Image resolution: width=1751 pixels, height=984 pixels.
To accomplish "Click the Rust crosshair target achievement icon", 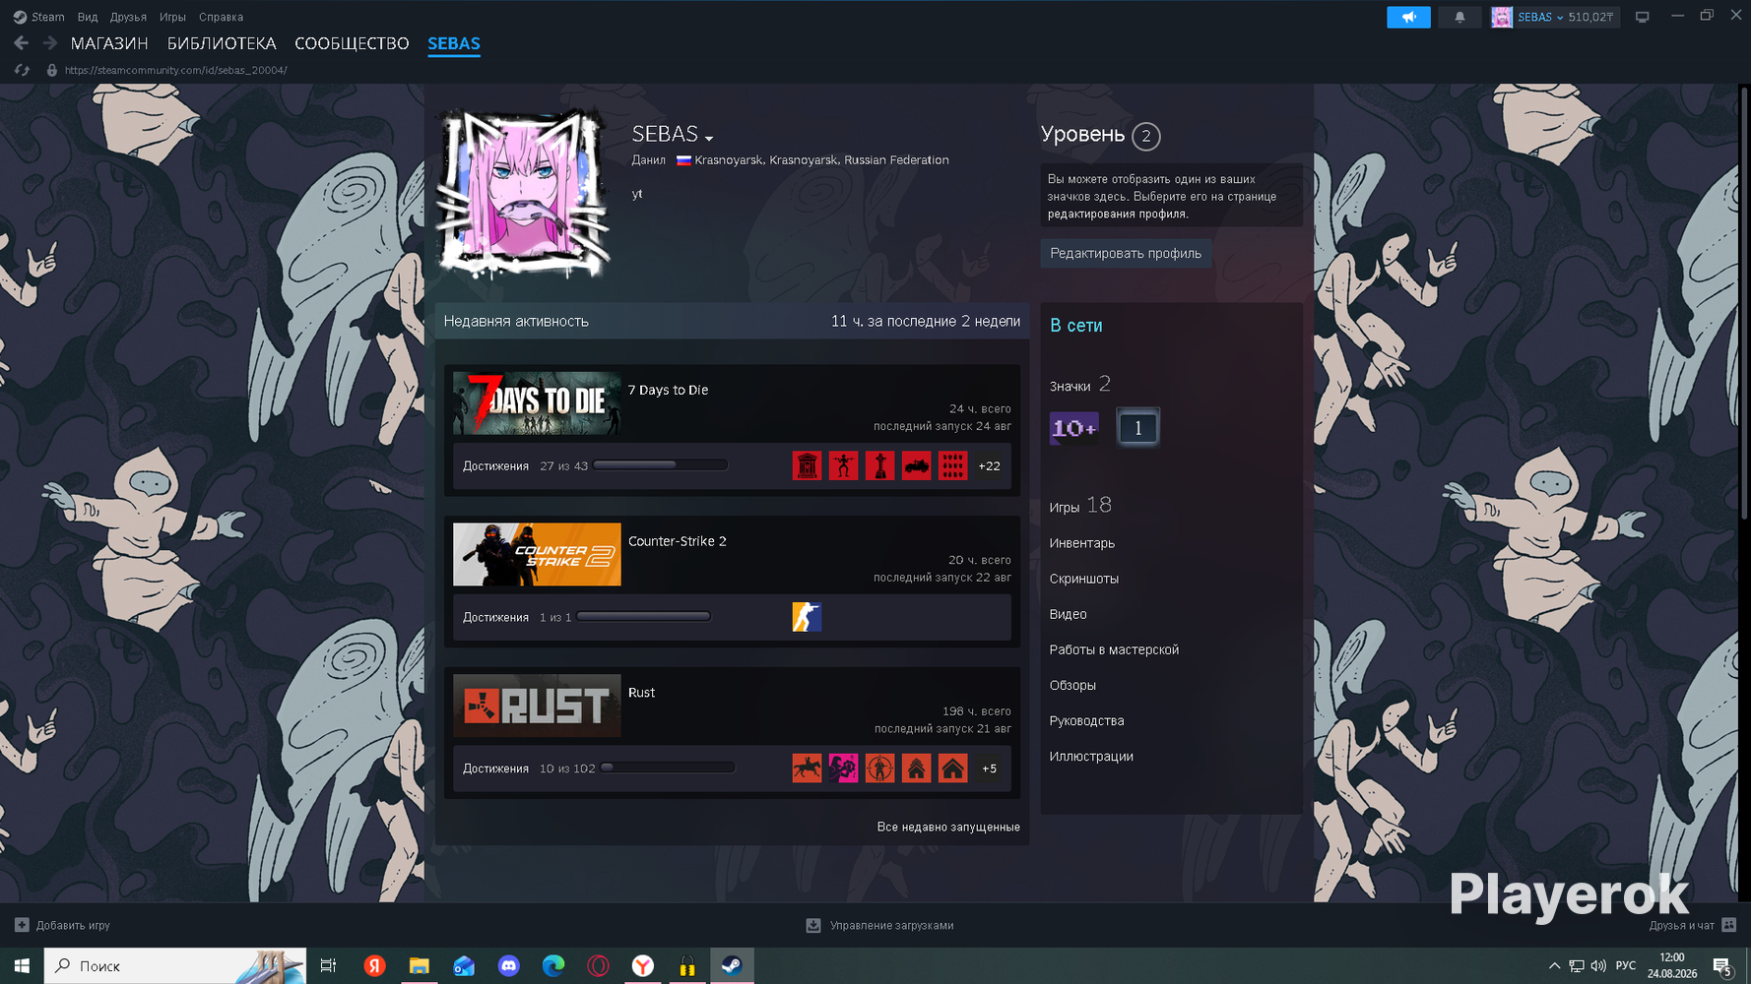I will [879, 769].
